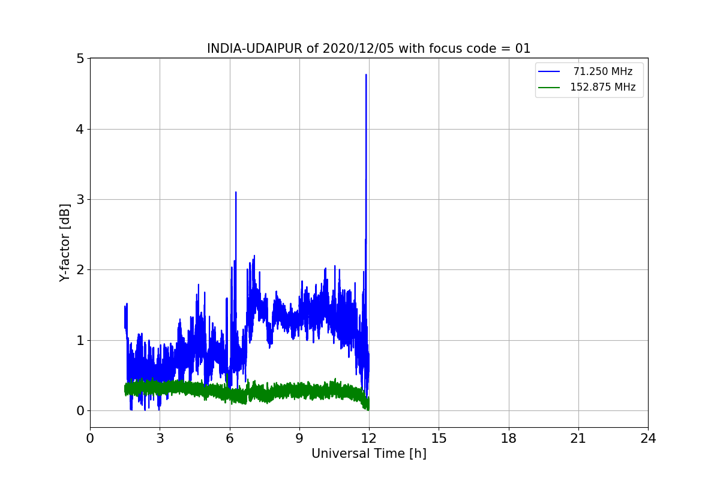Click the x-axis tick label 18

pyautogui.click(x=508, y=439)
